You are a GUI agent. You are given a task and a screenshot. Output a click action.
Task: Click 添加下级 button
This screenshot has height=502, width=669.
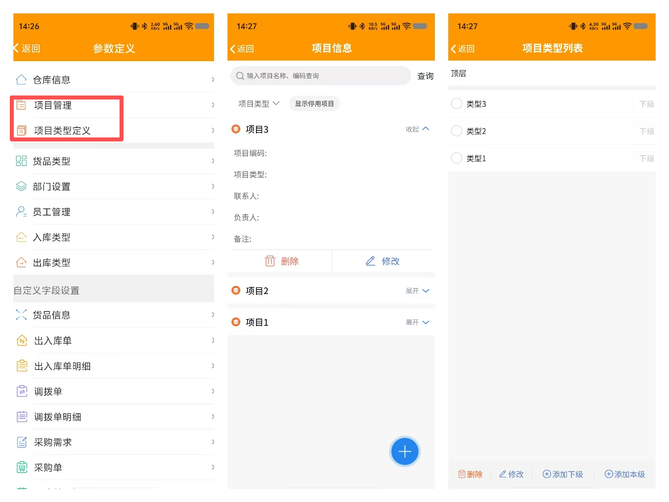[x=562, y=474]
